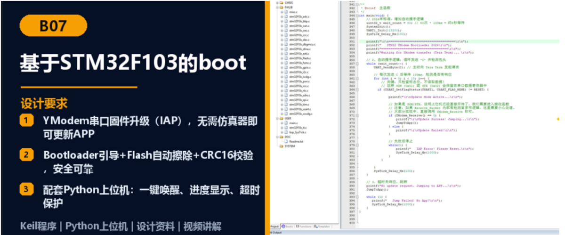
Task: Click the stm32f10x_bkp.c file icon
Action: [x=286, y=21]
